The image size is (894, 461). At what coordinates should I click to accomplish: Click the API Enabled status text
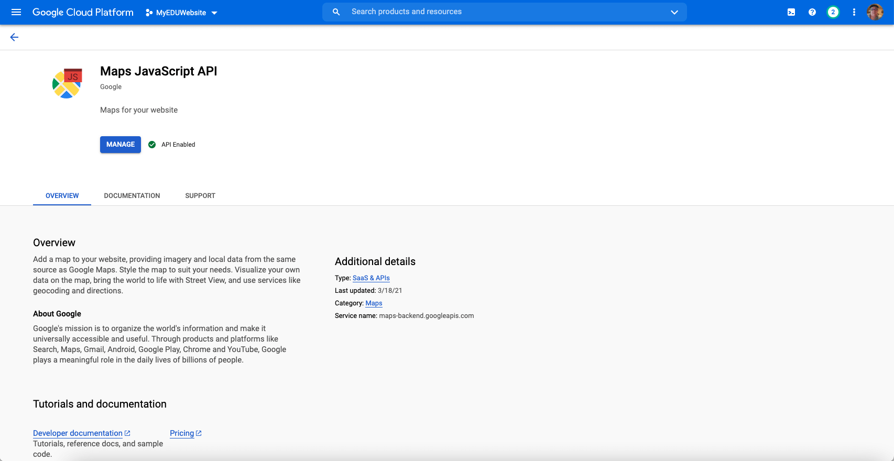point(178,145)
